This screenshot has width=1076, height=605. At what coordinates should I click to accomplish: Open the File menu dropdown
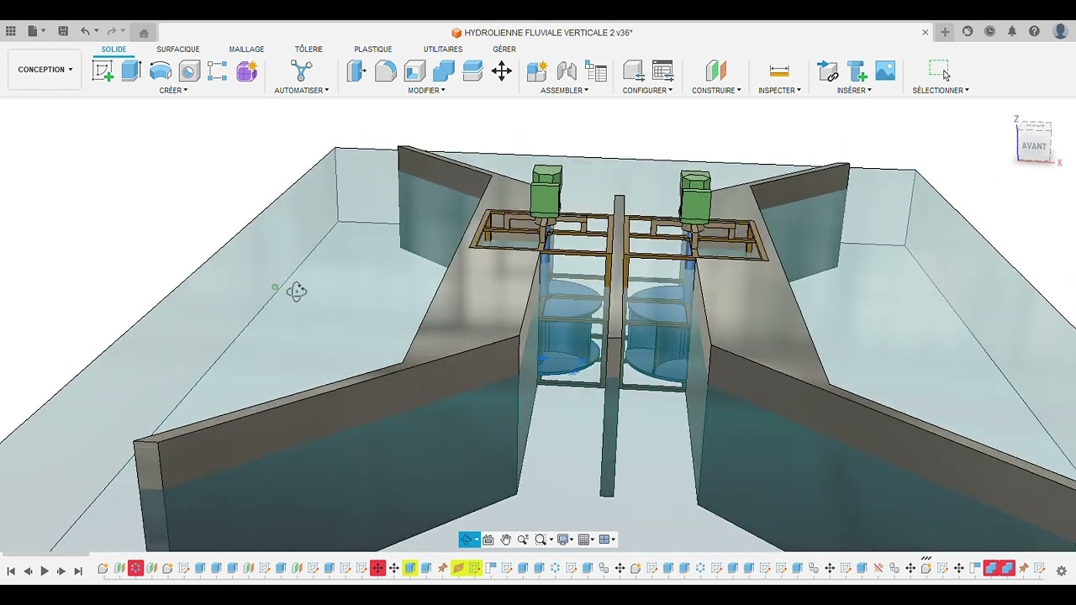36,31
